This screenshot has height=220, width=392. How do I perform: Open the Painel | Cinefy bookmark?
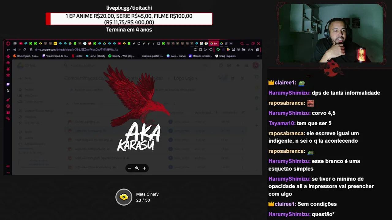[x=95, y=56]
